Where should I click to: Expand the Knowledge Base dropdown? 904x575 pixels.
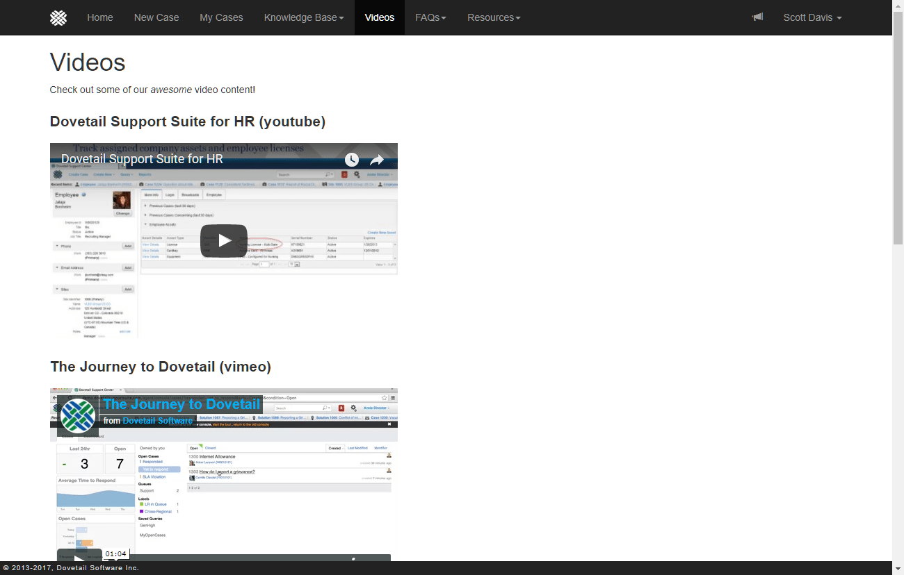[x=304, y=17]
